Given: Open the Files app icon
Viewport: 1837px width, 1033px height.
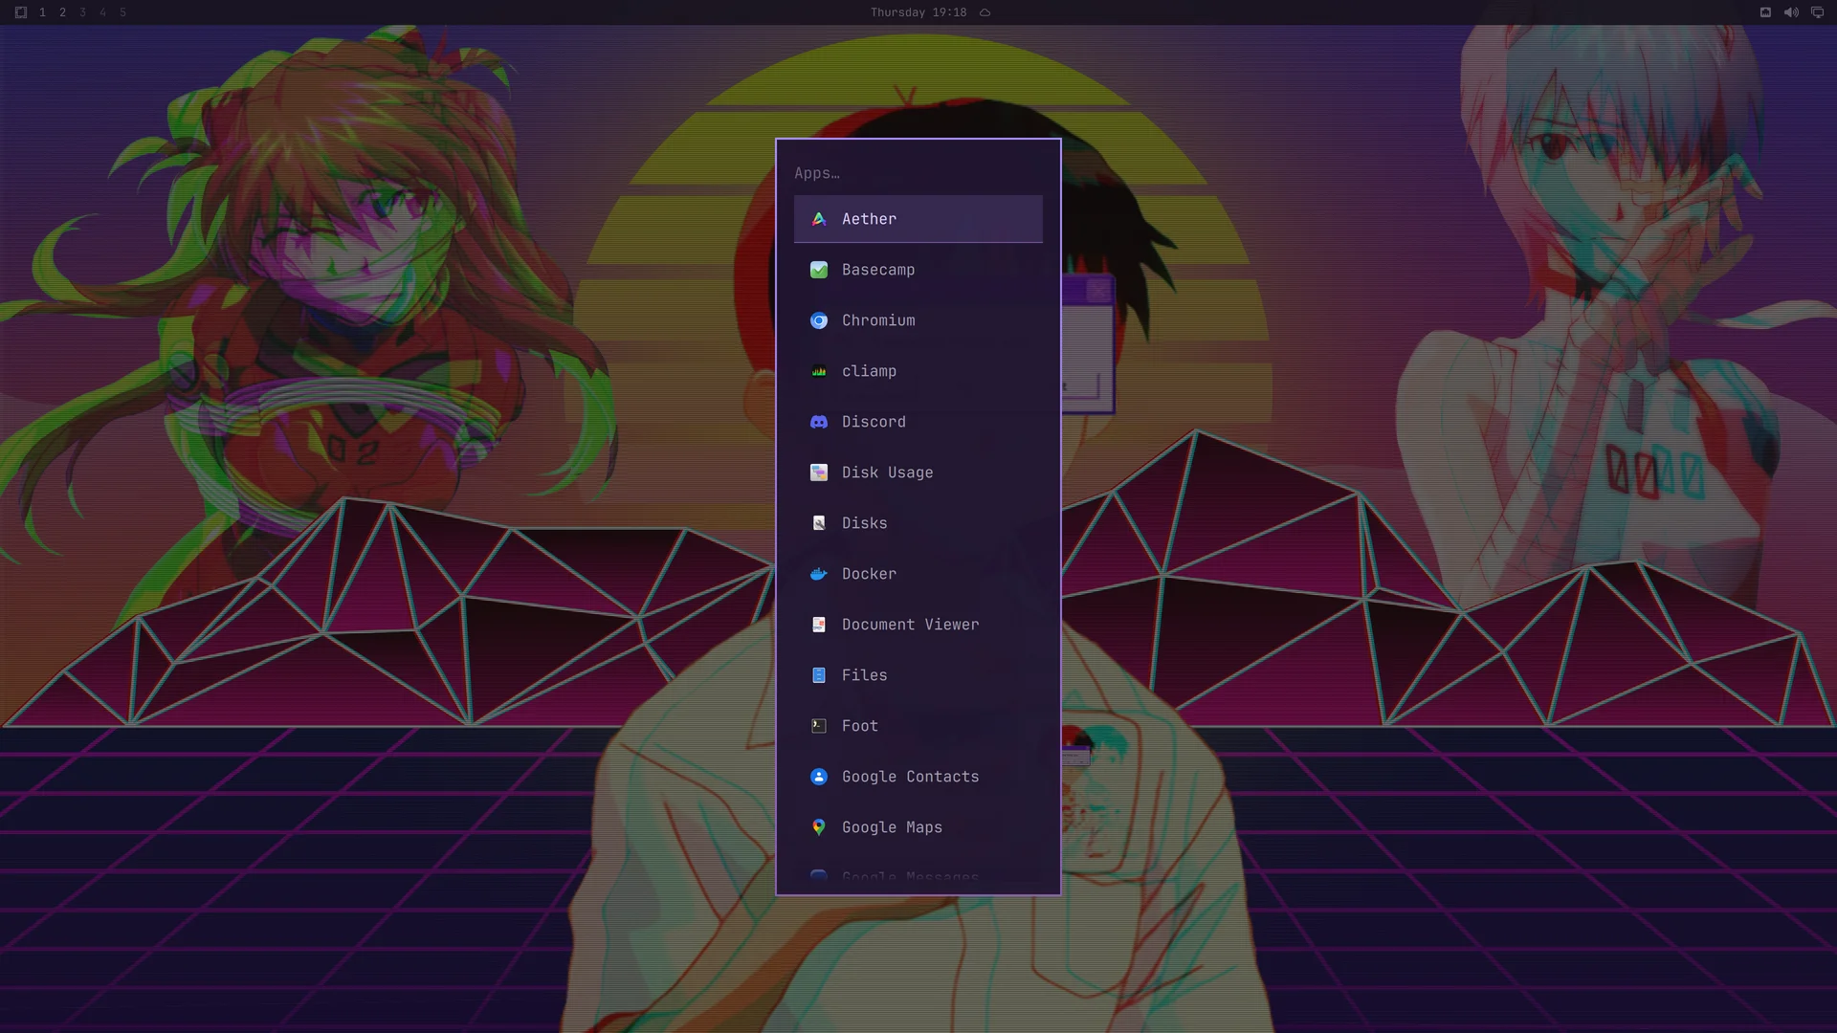Looking at the screenshot, I should [819, 675].
